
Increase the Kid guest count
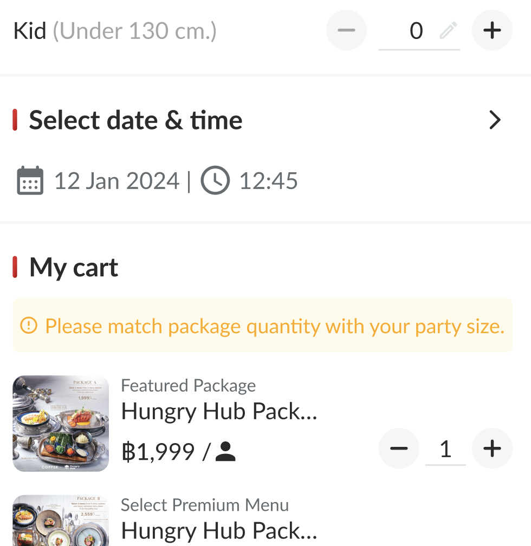click(492, 30)
